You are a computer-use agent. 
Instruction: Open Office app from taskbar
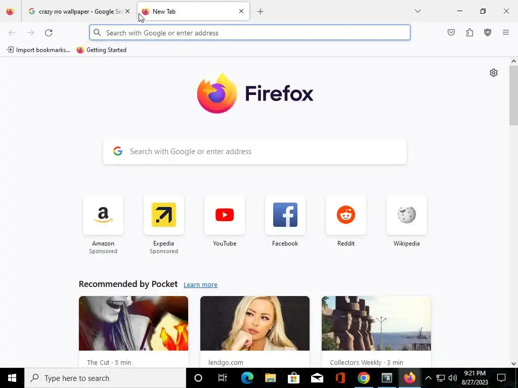(x=340, y=378)
